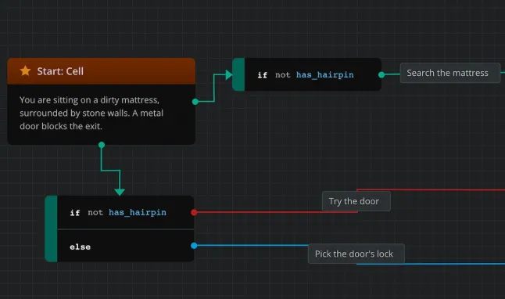Click the star icon on Start: Cell node
This screenshot has height=299, width=505.
point(25,70)
